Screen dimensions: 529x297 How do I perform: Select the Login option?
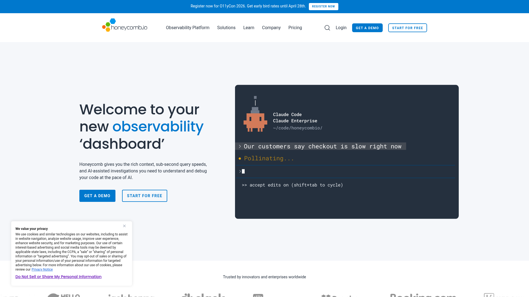[341, 28]
